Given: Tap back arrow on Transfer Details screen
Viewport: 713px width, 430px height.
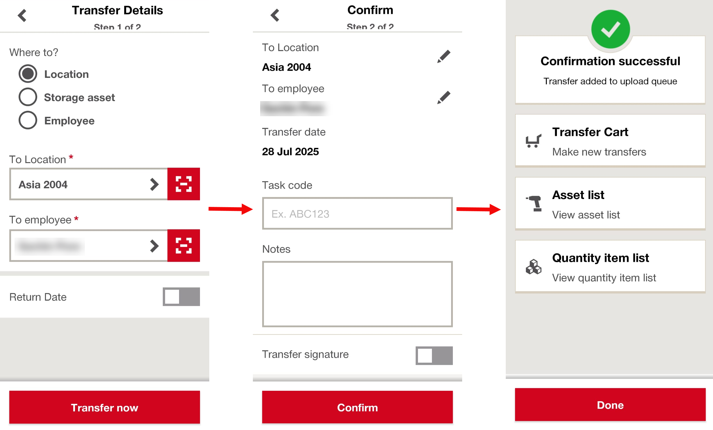Looking at the screenshot, I should [x=22, y=15].
